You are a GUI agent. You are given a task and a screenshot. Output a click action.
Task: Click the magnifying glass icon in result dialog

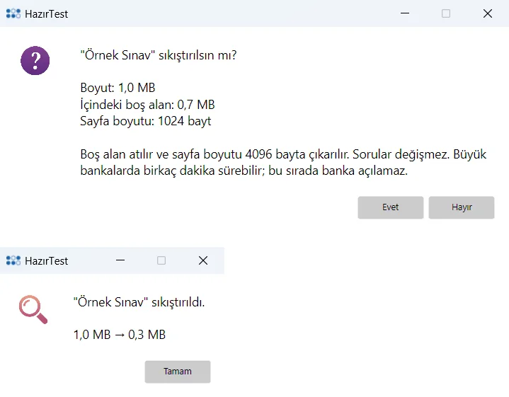coord(33,309)
